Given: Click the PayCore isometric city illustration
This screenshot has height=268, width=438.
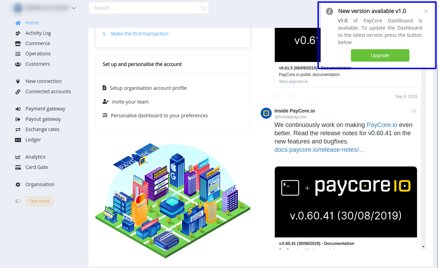Looking at the screenshot, I should (x=173, y=201).
